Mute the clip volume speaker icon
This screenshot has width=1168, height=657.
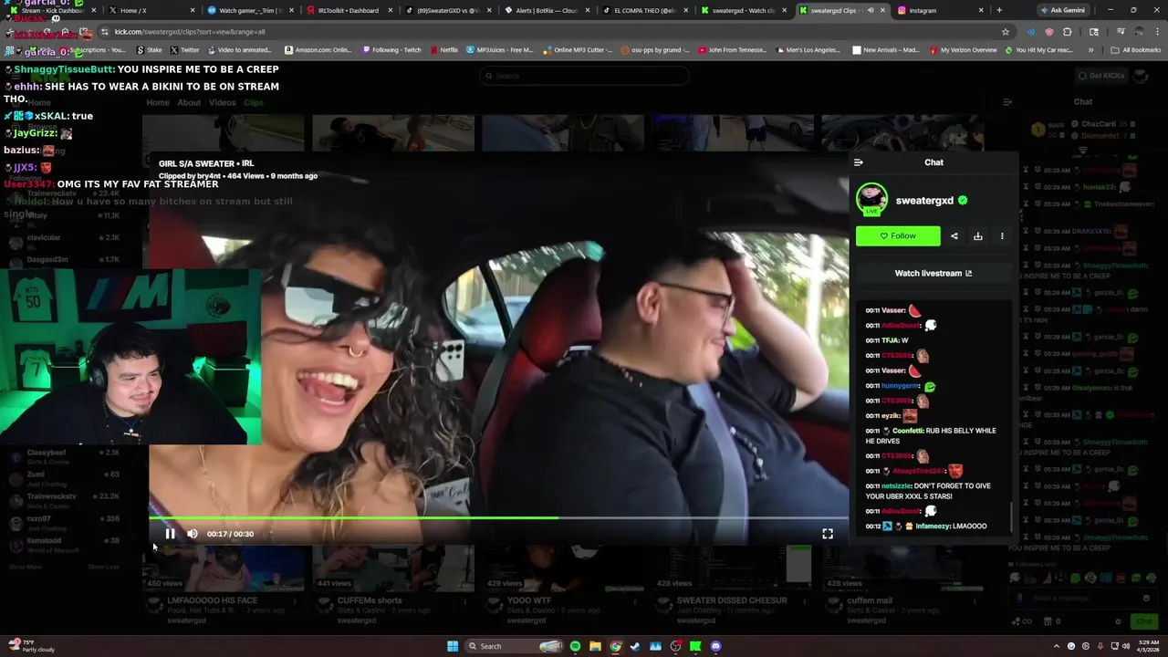(x=192, y=534)
